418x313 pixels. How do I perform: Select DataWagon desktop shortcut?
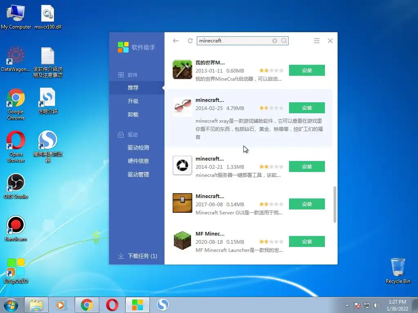click(16, 59)
